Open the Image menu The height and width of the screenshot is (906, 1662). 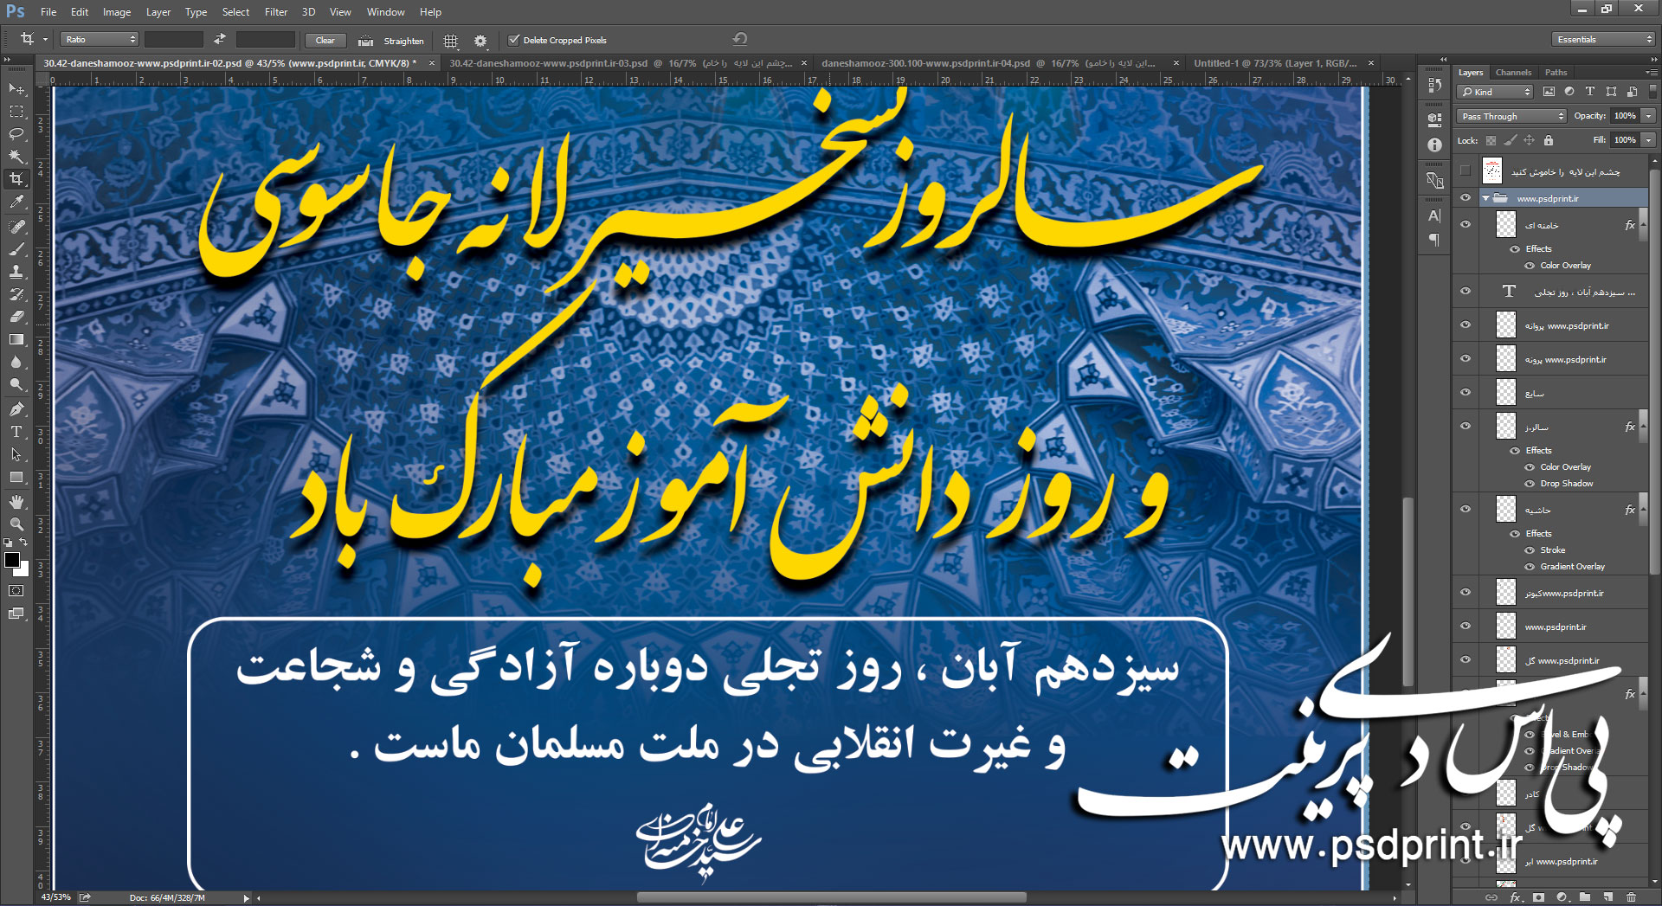pos(117,12)
